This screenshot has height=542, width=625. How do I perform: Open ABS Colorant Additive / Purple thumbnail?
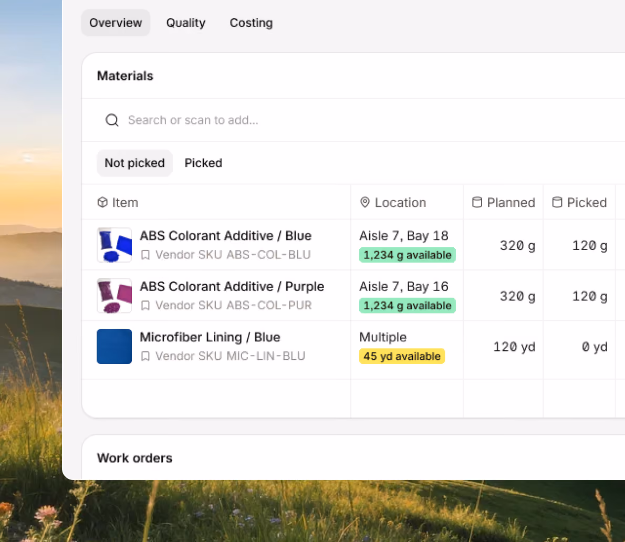(114, 295)
